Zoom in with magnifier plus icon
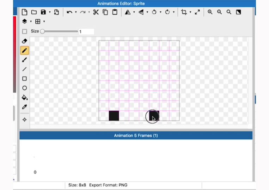This screenshot has width=269, height=190. click(210, 12)
